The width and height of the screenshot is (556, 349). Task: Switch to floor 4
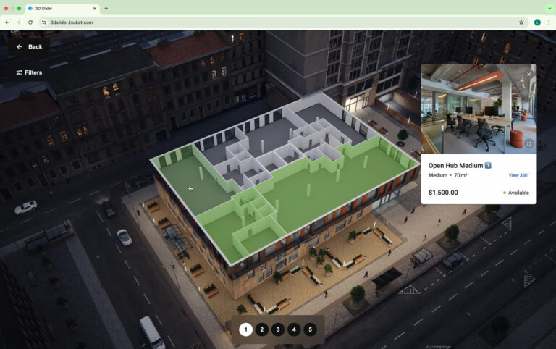[294, 329]
